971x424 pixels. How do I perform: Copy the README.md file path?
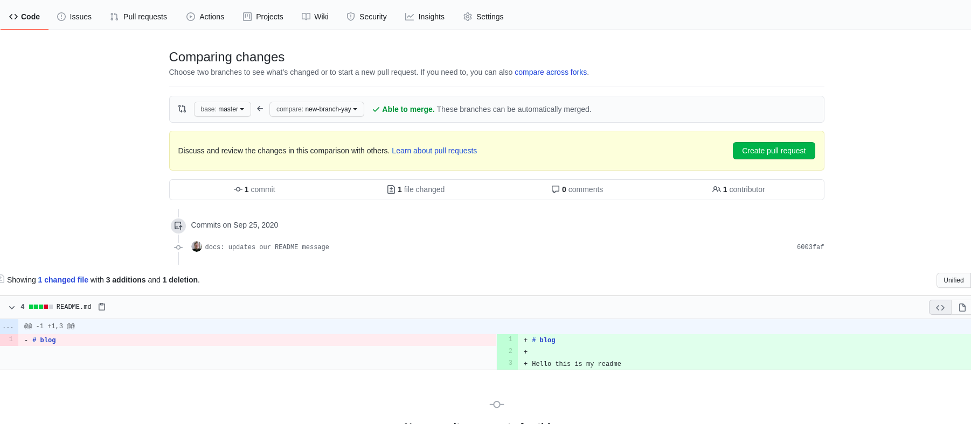(x=102, y=307)
